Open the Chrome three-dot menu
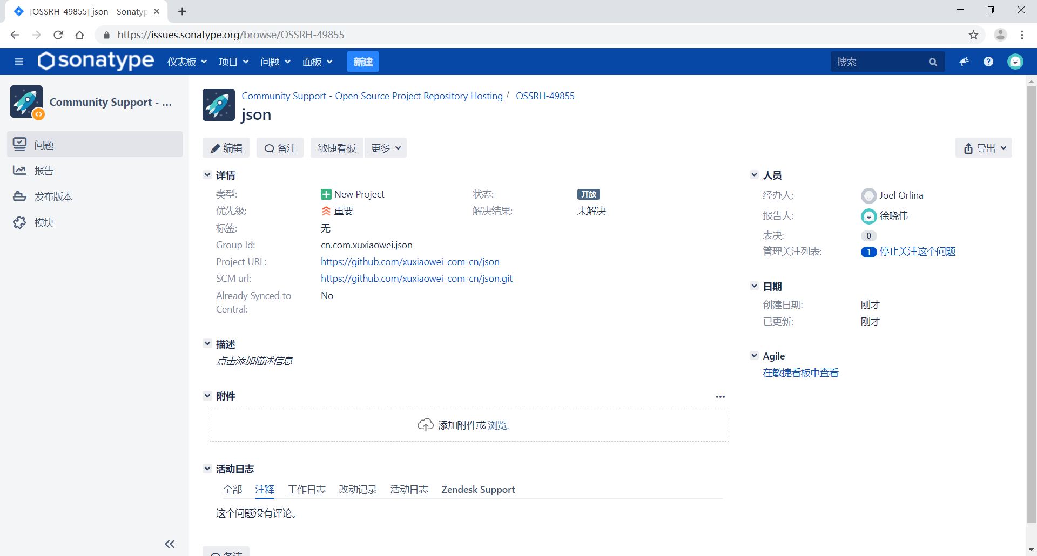The width and height of the screenshot is (1037, 556). [1022, 35]
